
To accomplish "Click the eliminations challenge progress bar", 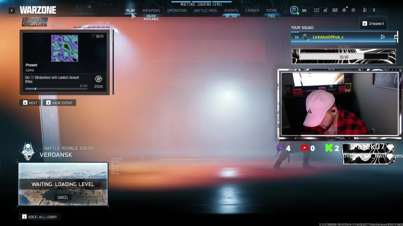I will pyautogui.click(x=56, y=89).
